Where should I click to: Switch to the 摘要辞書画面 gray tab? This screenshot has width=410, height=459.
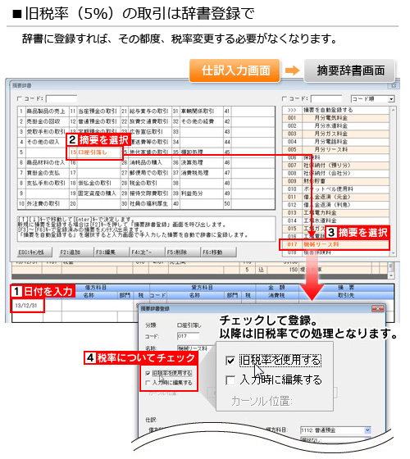[x=350, y=70]
